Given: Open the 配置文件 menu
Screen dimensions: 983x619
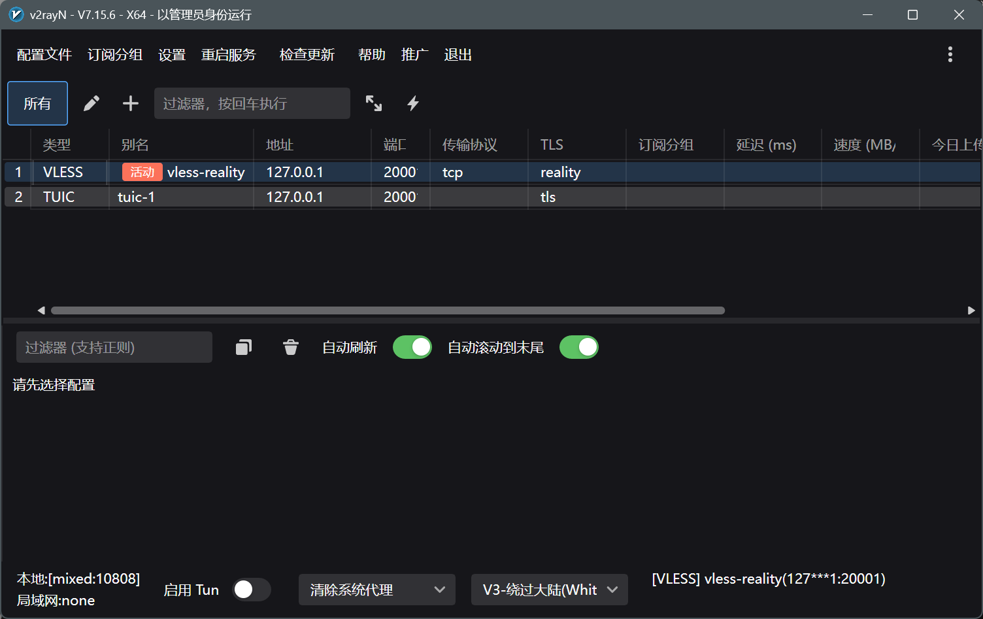Looking at the screenshot, I should [44, 55].
